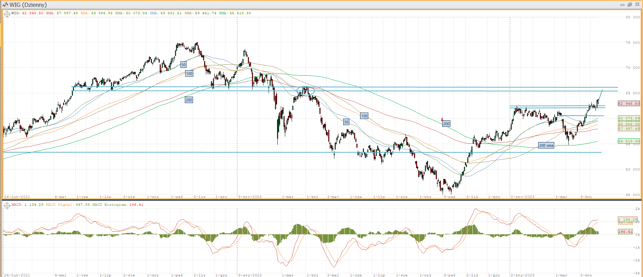Click the red 62 948.50 price tag
Viewport: 643px width, 277px height.
tap(629, 104)
